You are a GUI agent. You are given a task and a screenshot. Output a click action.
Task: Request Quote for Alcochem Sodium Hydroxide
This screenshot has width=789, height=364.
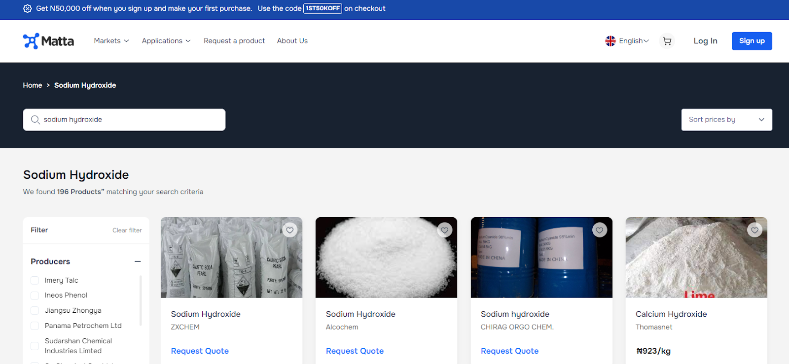click(x=355, y=351)
